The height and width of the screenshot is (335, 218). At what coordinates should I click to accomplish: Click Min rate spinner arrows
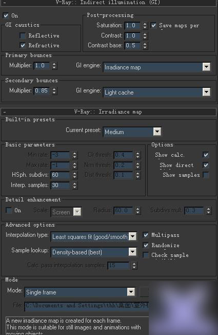coord(74,155)
